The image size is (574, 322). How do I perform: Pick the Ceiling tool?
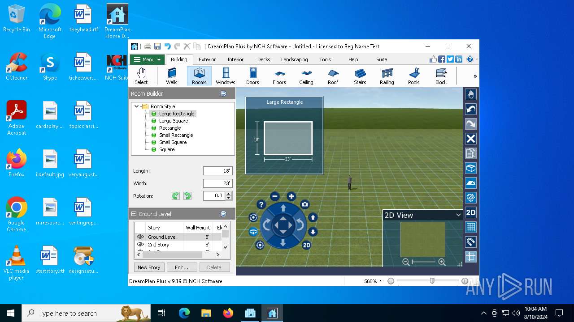(x=306, y=76)
